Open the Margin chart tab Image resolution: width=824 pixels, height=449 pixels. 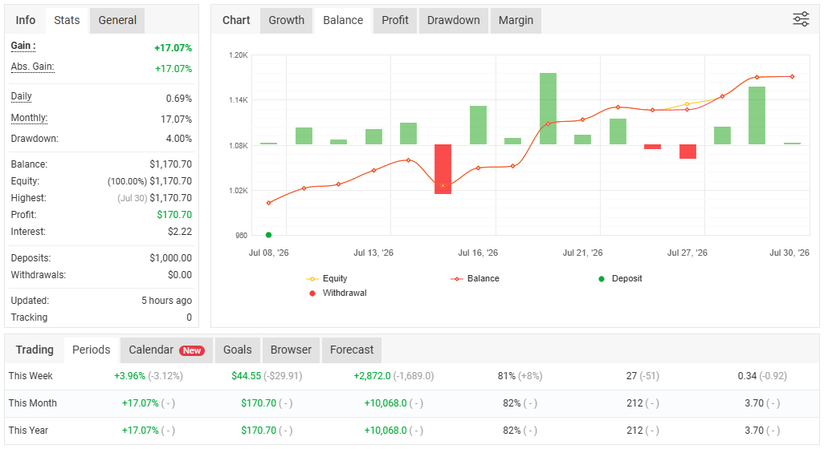tap(516, 21)
